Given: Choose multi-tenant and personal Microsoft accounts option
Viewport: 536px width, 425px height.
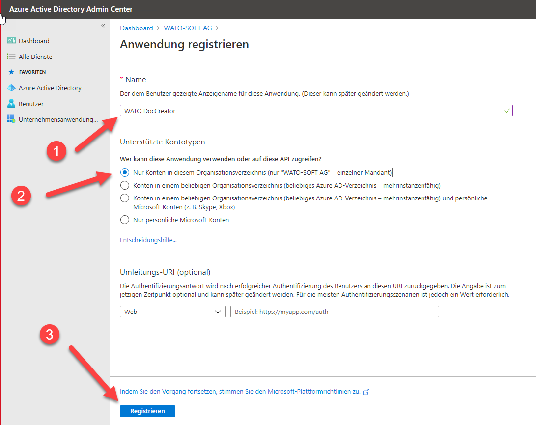Looking at the screenshot, I should click(125, 198).
